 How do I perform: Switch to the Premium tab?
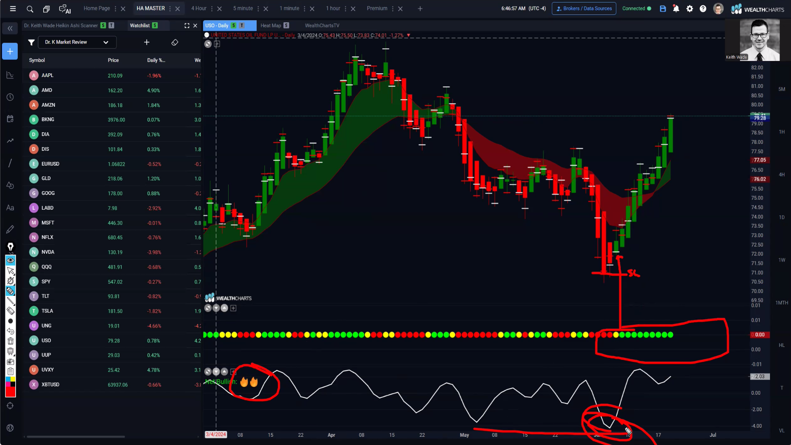[x=377, y=9]
